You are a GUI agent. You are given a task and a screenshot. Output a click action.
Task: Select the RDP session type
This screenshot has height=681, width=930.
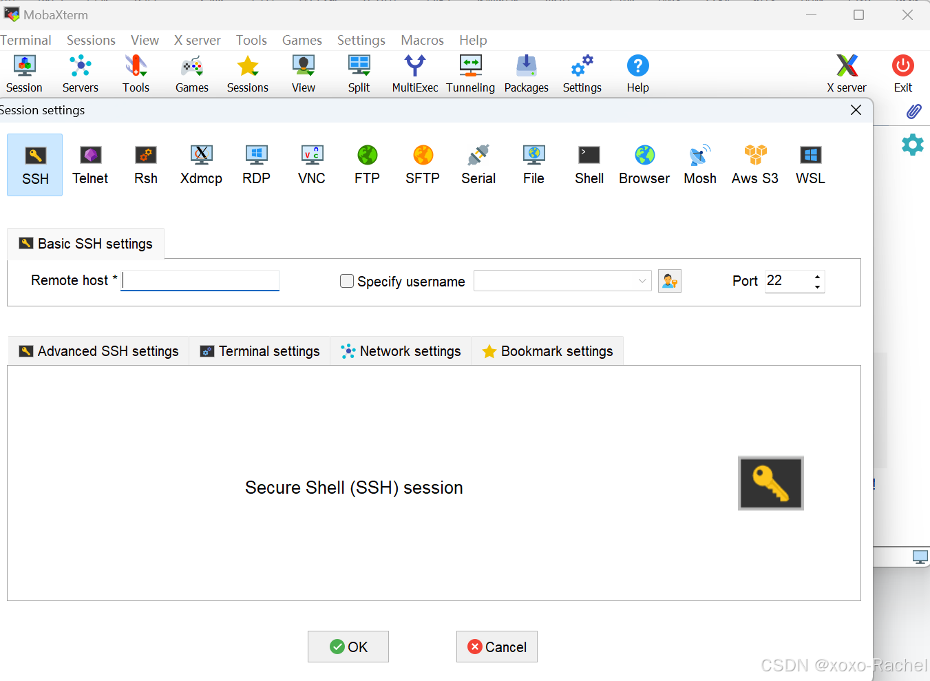257,165
